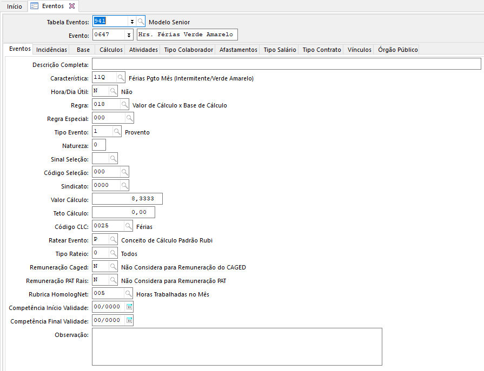Click the Remuneração Caged lookup magnifier

click(113, 267)
